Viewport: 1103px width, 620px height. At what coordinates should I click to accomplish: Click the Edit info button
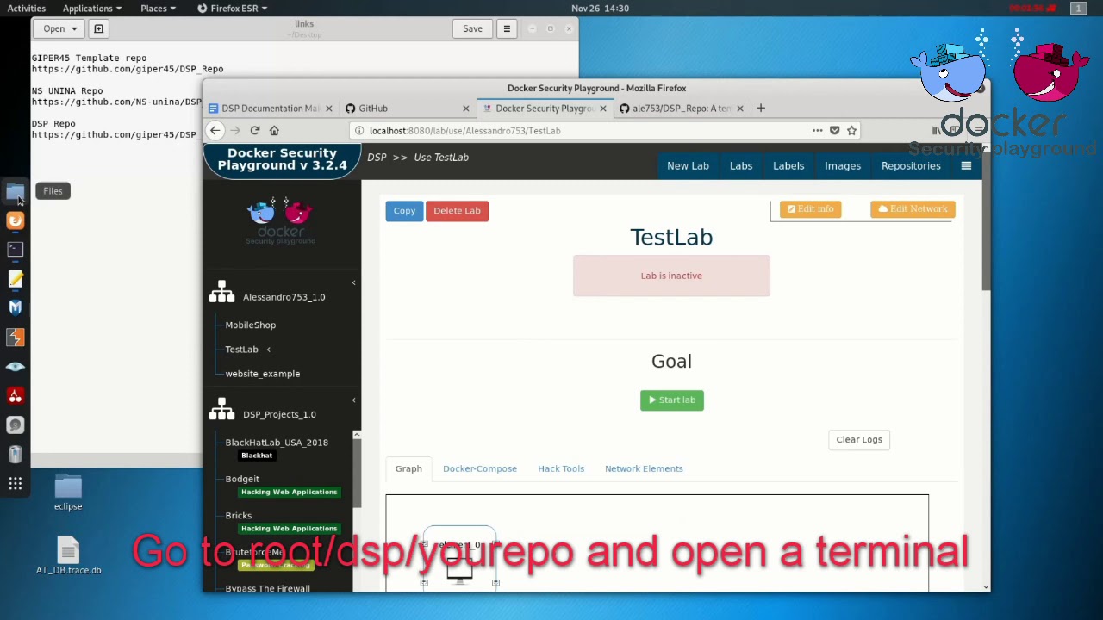coord(810,208)
